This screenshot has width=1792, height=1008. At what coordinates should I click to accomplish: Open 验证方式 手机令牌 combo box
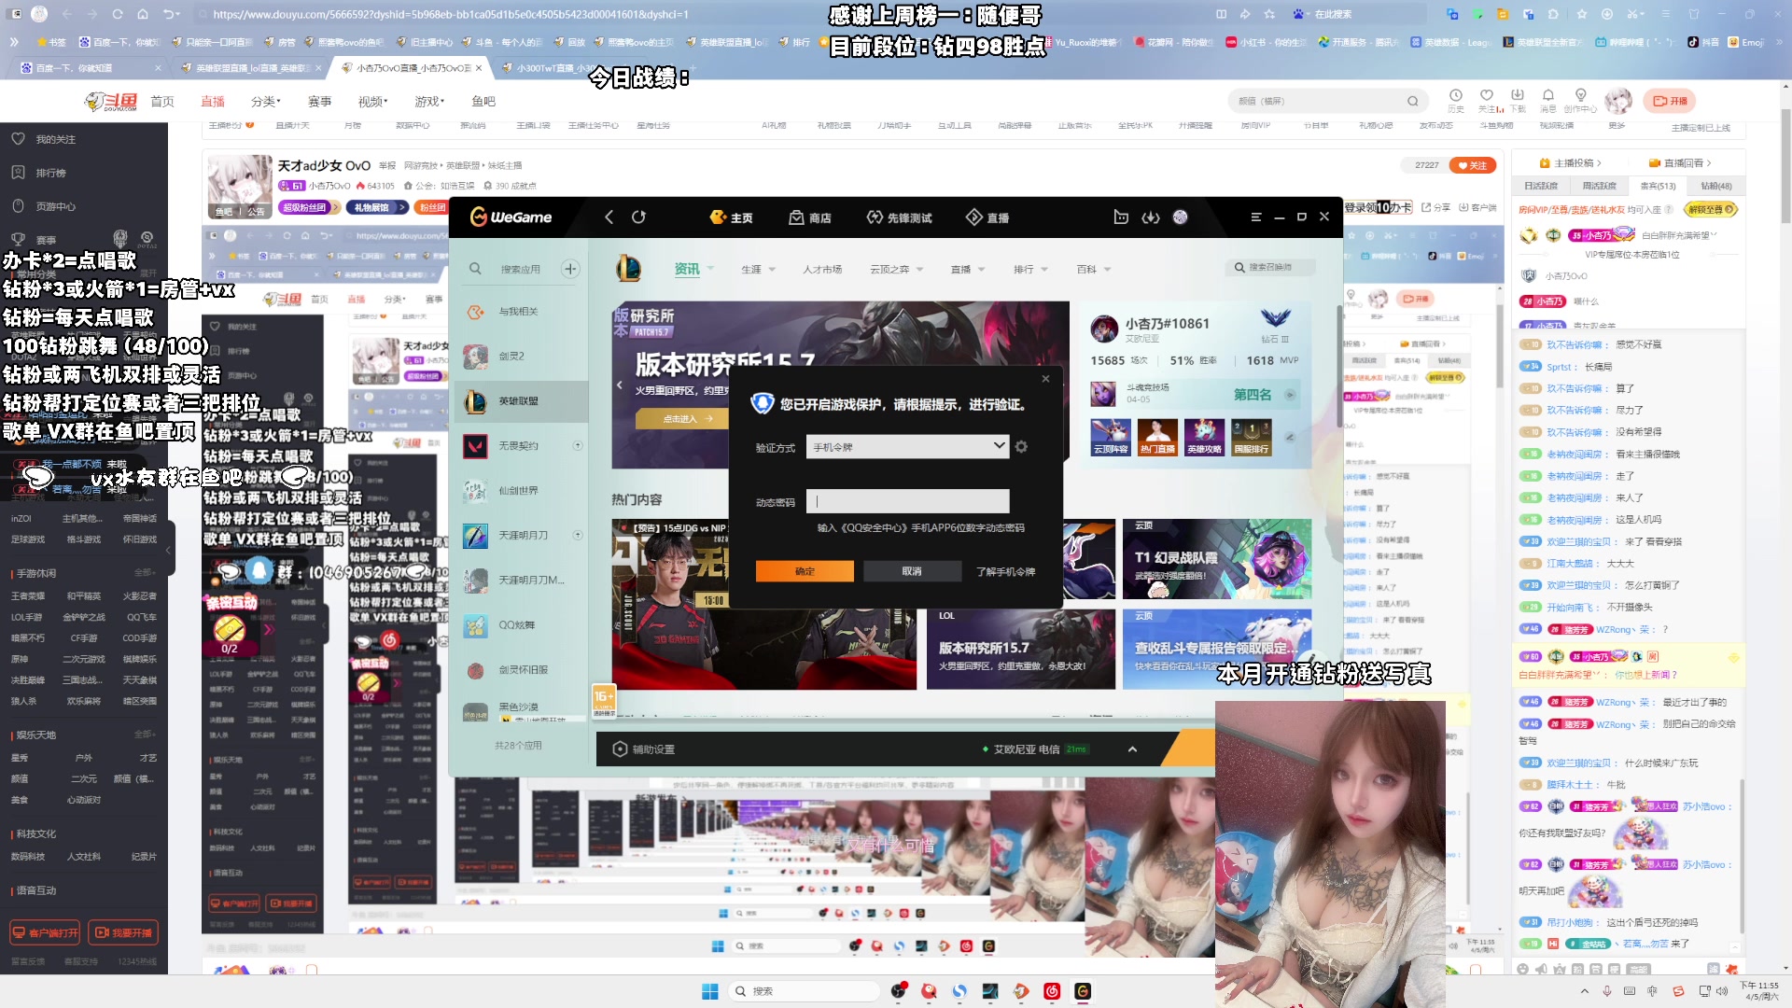click(x=907, y=447)
